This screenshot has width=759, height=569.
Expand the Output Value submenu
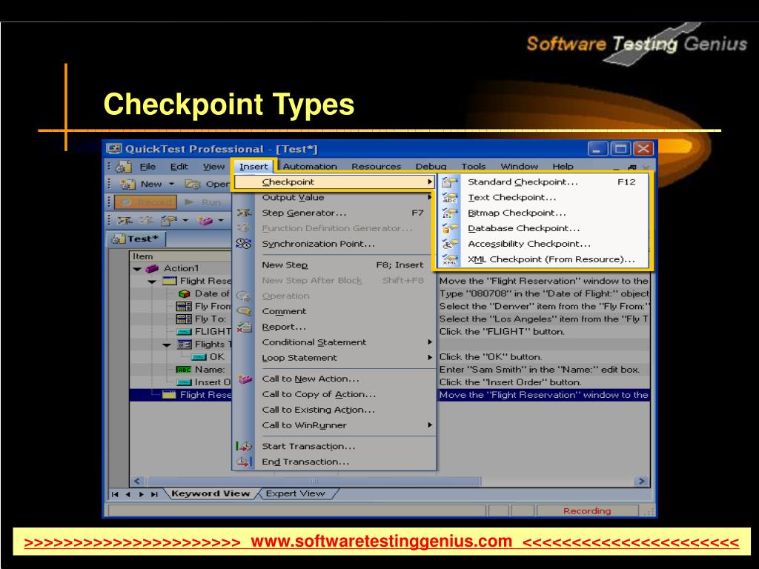tap(429, 197)
